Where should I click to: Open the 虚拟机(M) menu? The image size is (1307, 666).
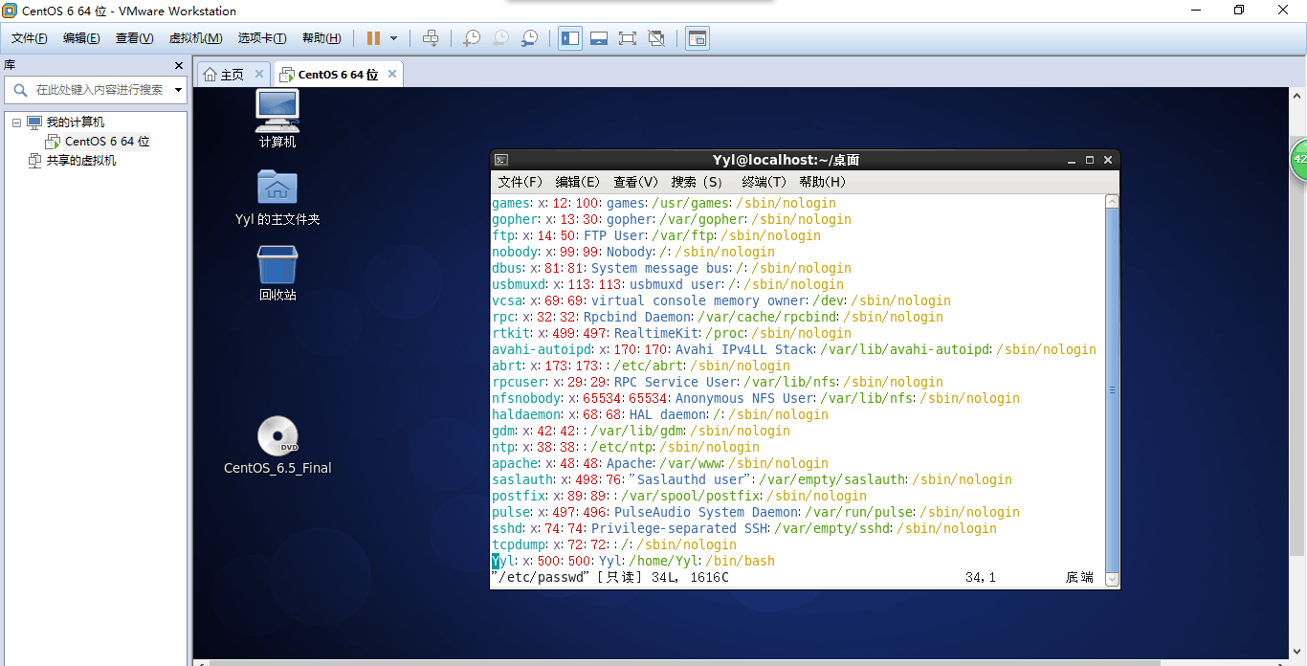point(195,38)
